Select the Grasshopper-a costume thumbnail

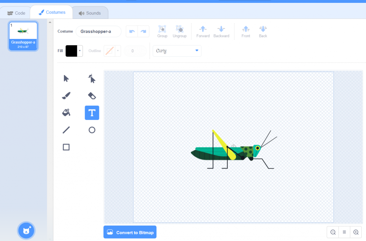coord(23,36)
